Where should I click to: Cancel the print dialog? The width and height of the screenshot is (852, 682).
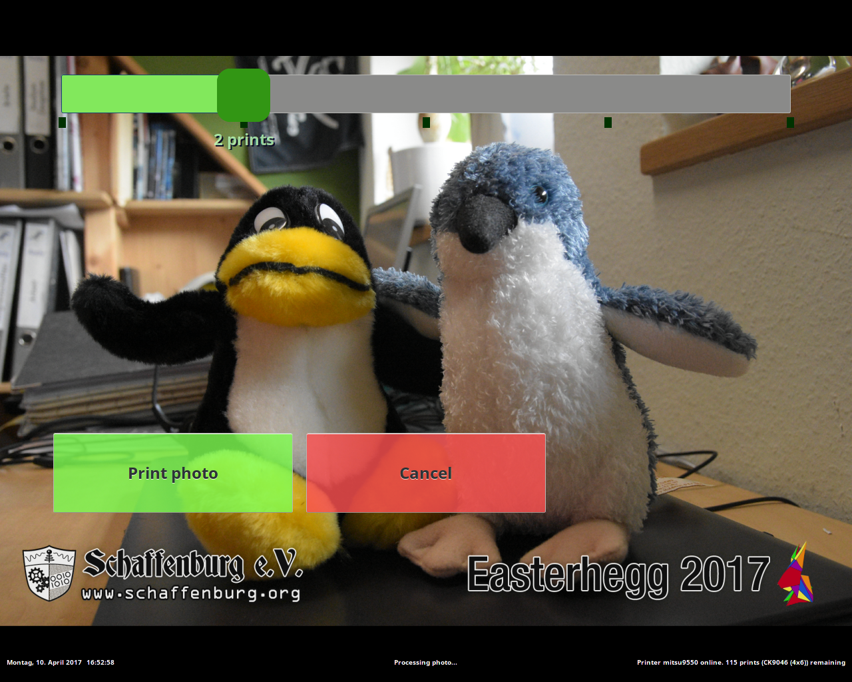(426, 473)
